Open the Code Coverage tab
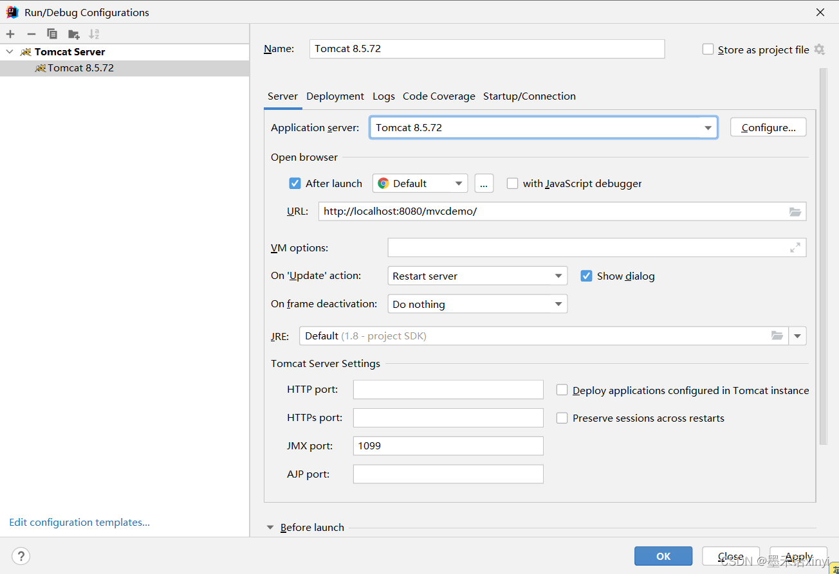Screen dimensions: 839x574 point(439,96)
